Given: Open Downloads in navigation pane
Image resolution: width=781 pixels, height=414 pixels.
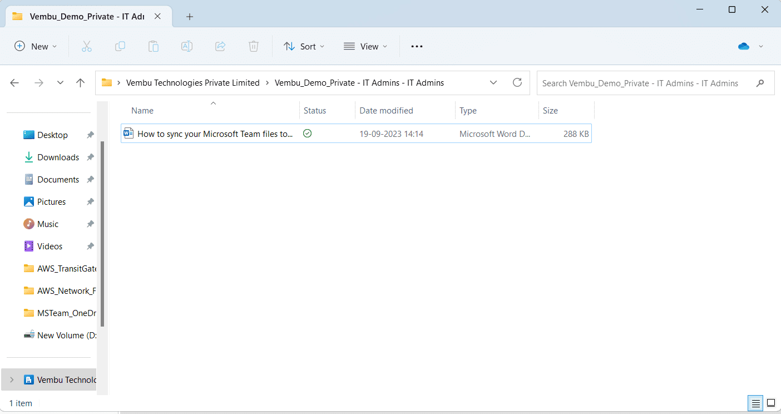Looking at the screenshot, I should pyautogui.click(x=58, y=157).
